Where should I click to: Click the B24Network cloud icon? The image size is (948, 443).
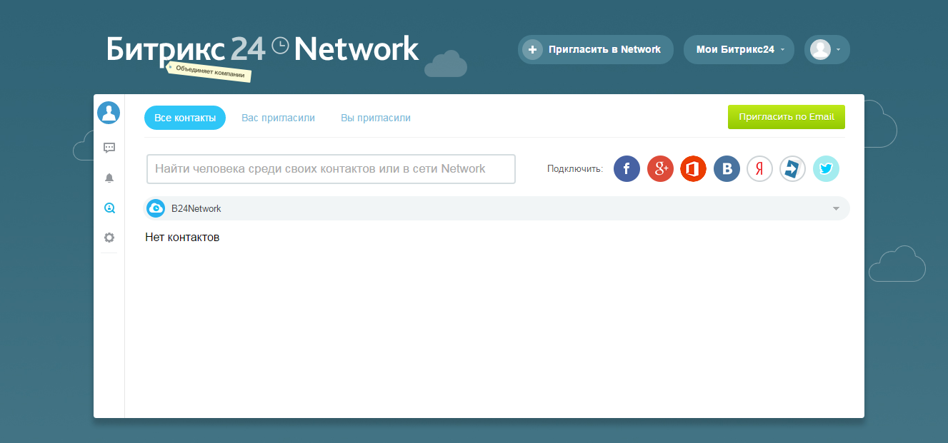click(156, 208)
